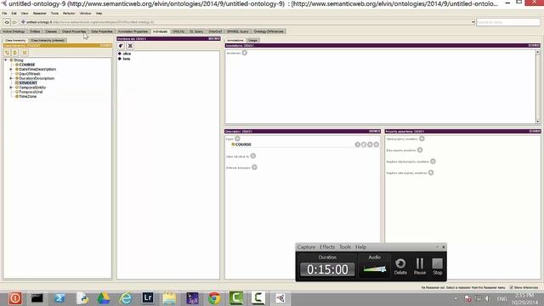Add a Same Individual As entry

253,156
